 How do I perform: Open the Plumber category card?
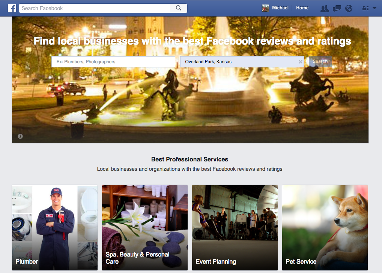[x=55, y=228]
